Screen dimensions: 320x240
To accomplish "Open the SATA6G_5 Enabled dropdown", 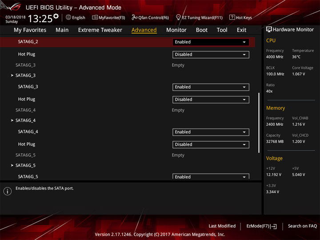I will [211, 176].
